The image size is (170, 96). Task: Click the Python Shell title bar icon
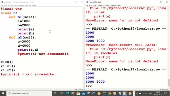(87, 2)
